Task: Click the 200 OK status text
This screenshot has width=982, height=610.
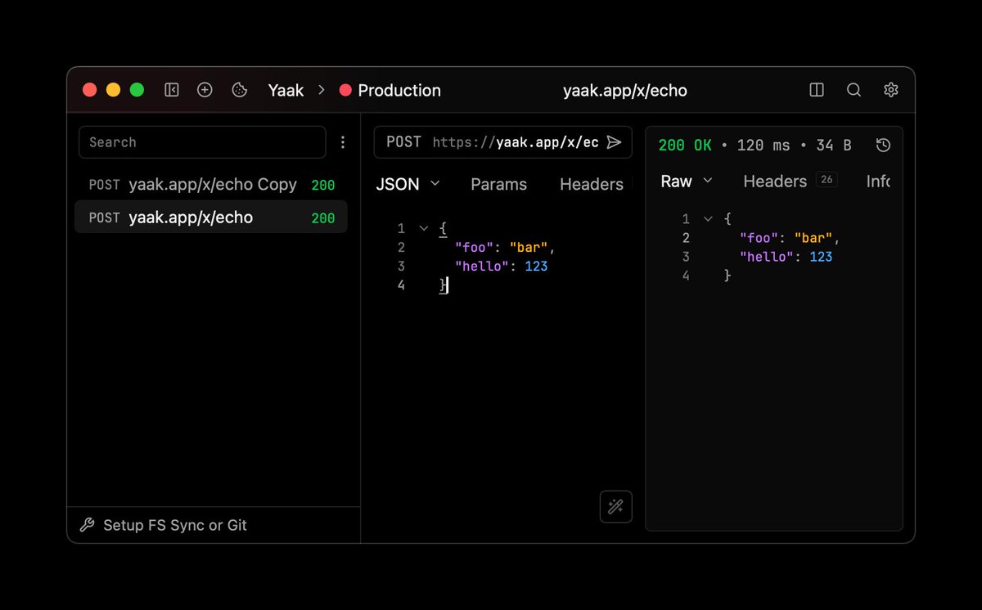Action: click(685, 145)
